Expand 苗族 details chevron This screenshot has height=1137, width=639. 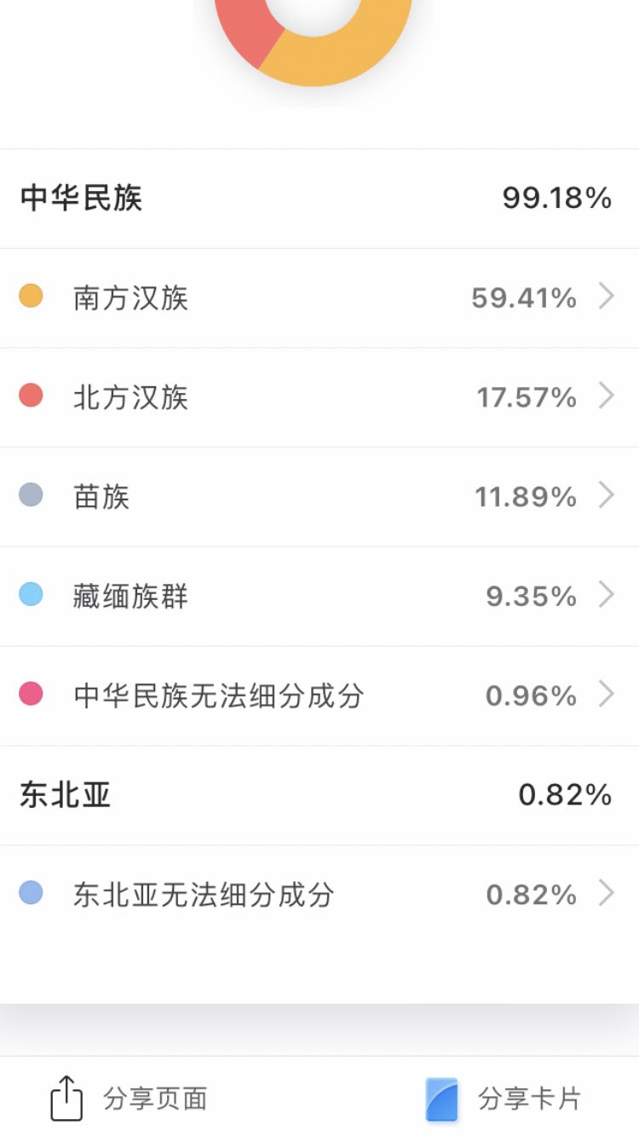tap(607, 495)
